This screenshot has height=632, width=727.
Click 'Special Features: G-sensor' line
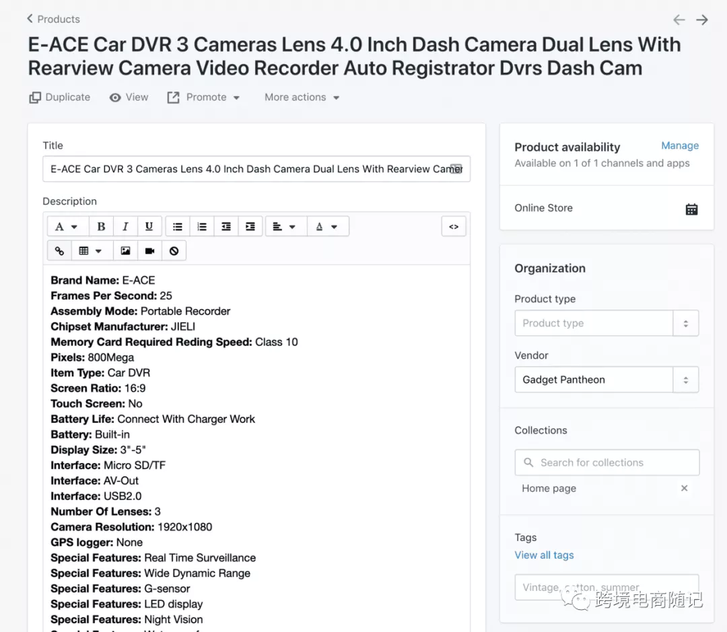point(120,588)
